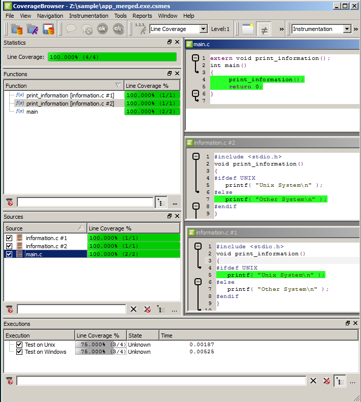Toggle the Test on Unix execution checkbox
The width and height of the screenshot is (361, 402).
[19, 345]
